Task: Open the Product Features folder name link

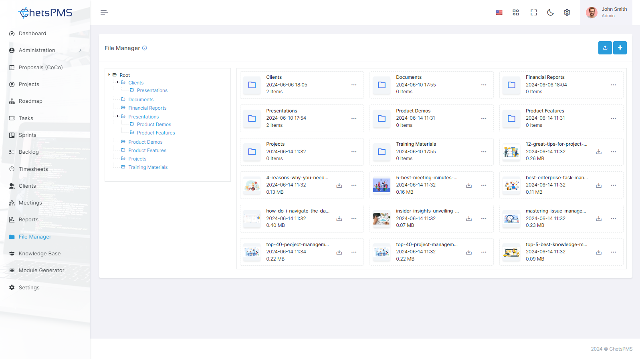Action: coord(545,111)
